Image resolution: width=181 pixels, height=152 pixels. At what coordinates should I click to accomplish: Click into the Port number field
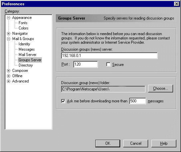(x=86, y=64)
